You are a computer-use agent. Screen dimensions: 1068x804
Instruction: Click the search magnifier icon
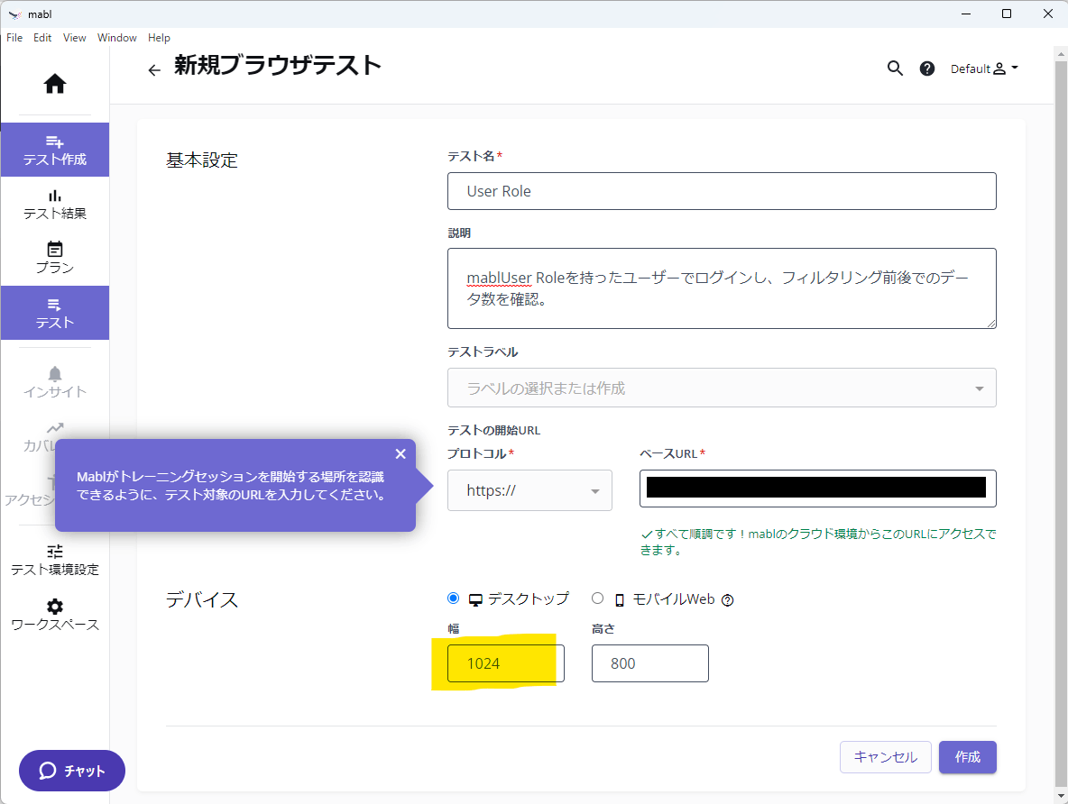(895, 69)
